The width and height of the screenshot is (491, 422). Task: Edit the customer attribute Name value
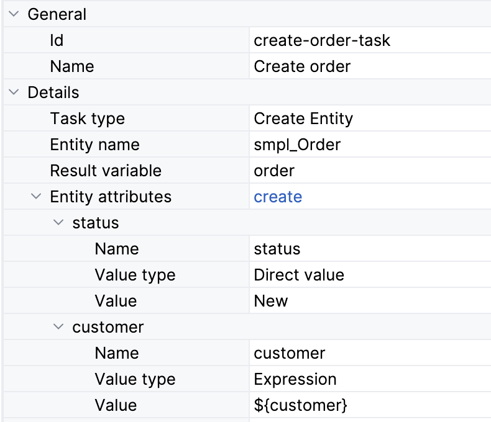click(290, 354)
